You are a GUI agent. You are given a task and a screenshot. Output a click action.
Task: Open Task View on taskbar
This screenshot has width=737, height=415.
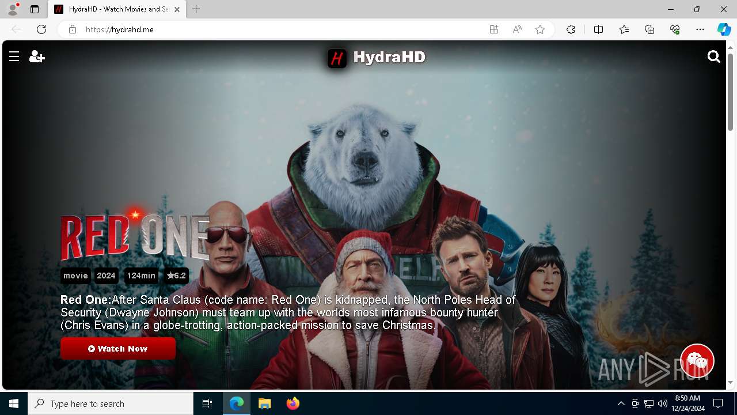tap(207, 403)
